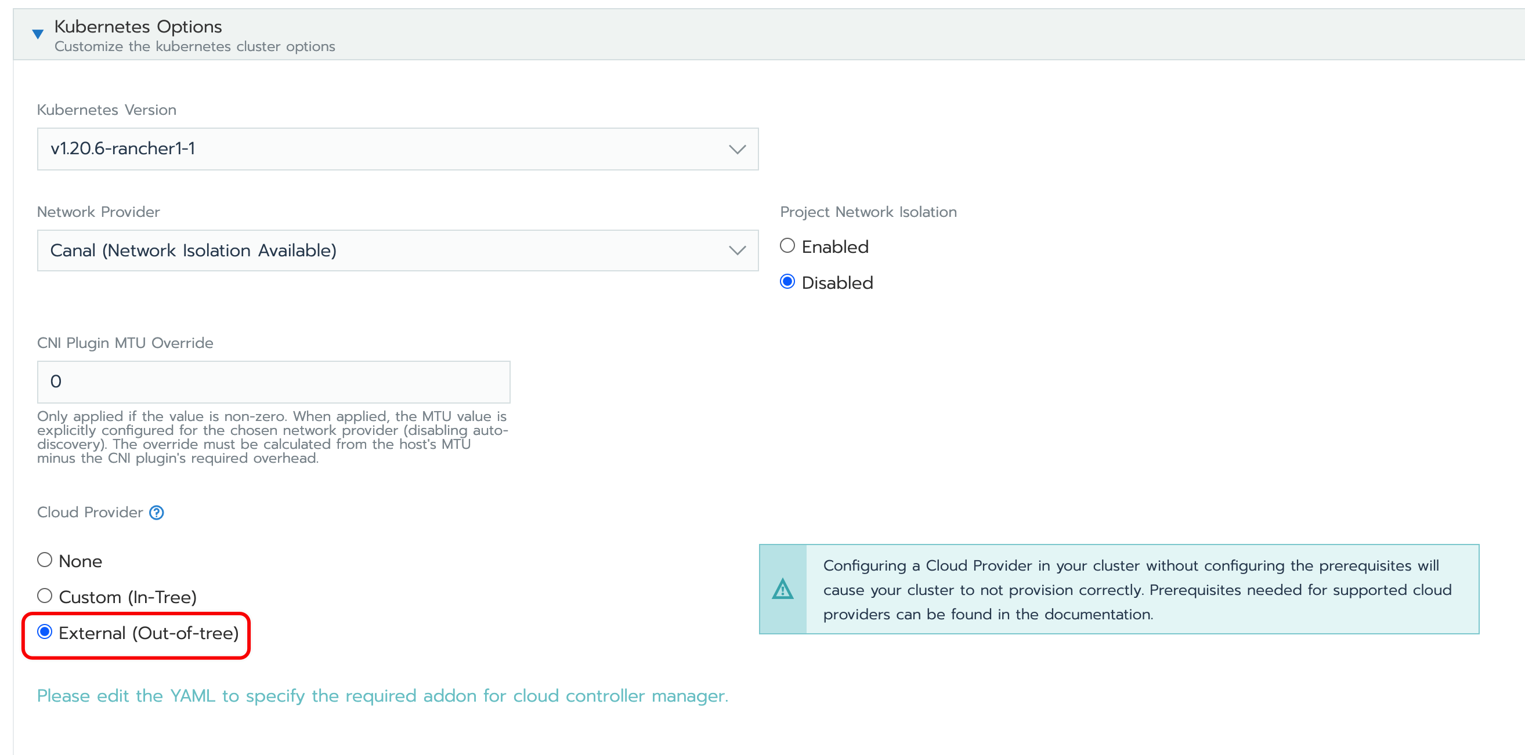Click the Cloud Provider help question icon
Screen dimensions: 1525x755
pyautogui.click(x=156, y=513)
